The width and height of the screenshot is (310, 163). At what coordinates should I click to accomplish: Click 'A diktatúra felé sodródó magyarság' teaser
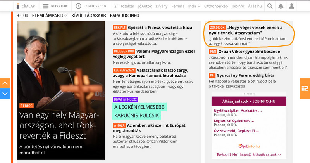tap(150, 38)
